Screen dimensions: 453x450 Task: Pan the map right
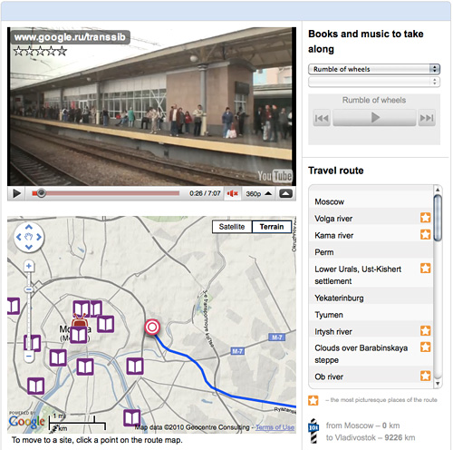[39, 237]
